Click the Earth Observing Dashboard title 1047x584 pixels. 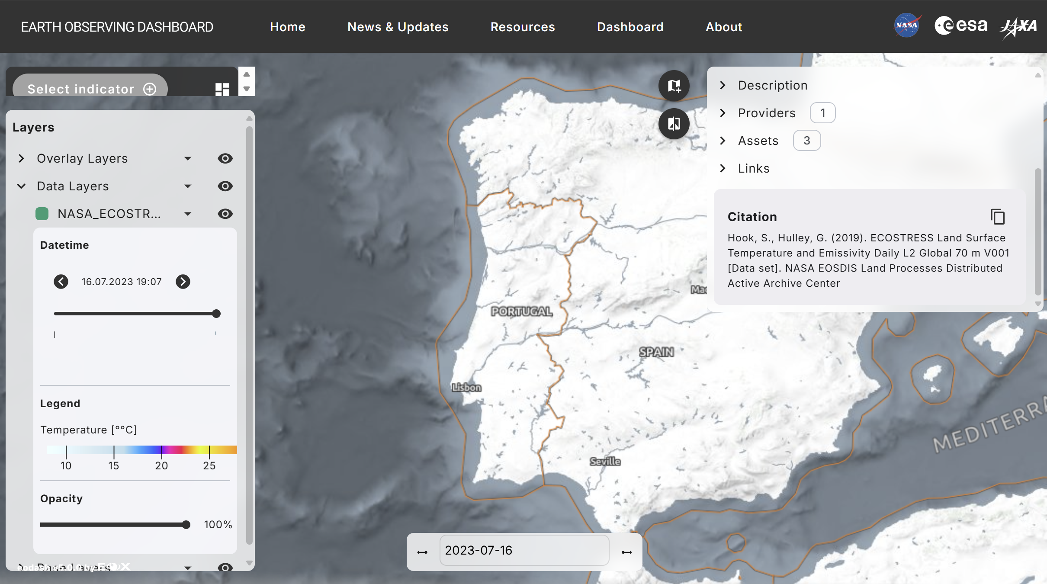pyautogui.click(x=117, y=27)
